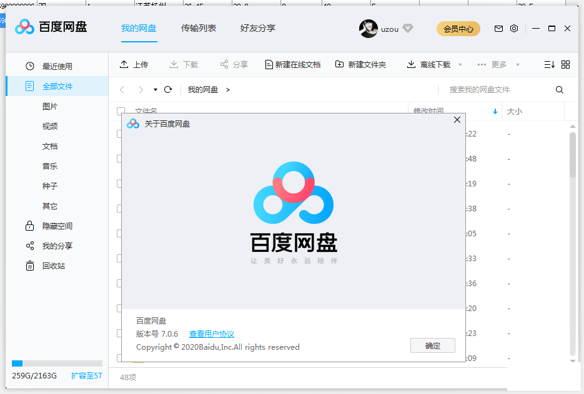Select 全部文件 in sidebar

point(57,86)
